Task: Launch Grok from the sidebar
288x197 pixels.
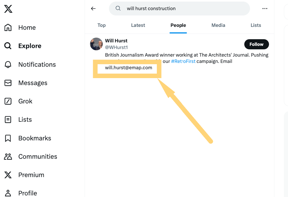Action: click(x=25, y=101)
